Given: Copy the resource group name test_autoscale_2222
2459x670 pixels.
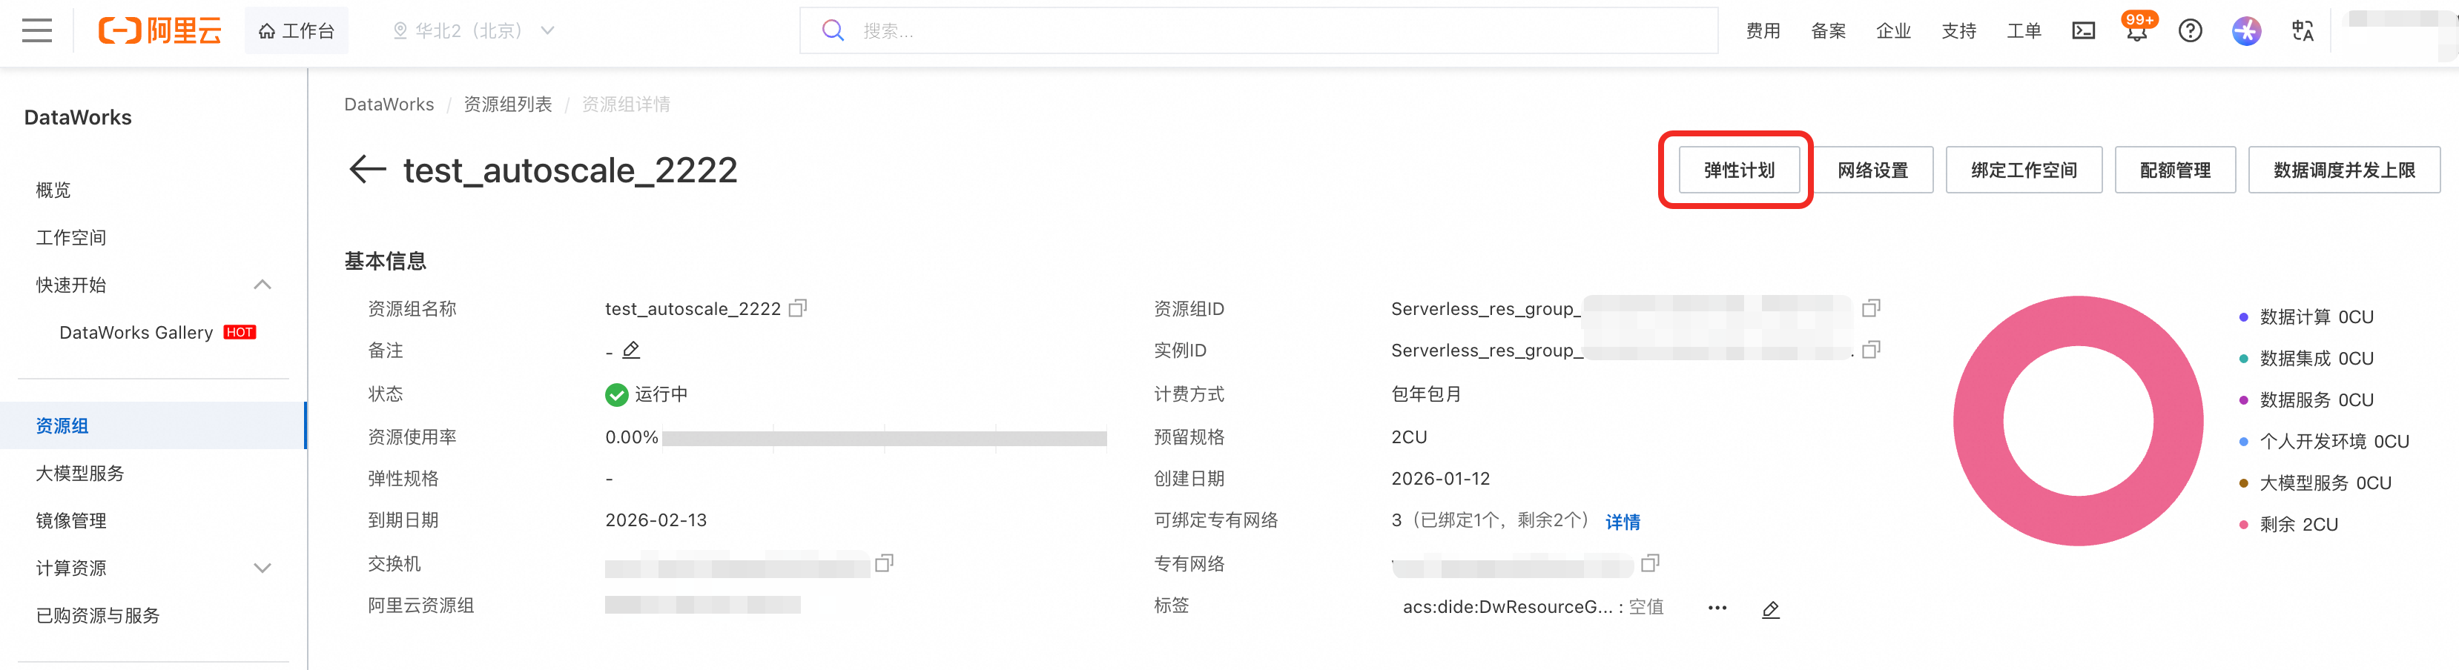Looking at the screenshot, I should click(x=798, y=308).
